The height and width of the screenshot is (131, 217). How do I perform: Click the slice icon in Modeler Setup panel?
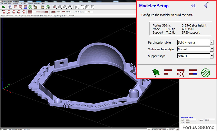coord(168,72)
